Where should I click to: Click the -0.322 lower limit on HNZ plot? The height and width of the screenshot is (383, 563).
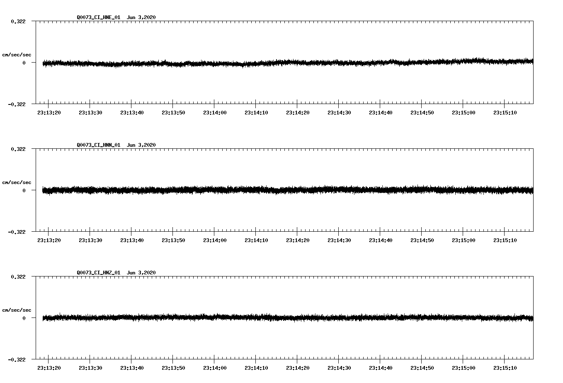(17, 359)
